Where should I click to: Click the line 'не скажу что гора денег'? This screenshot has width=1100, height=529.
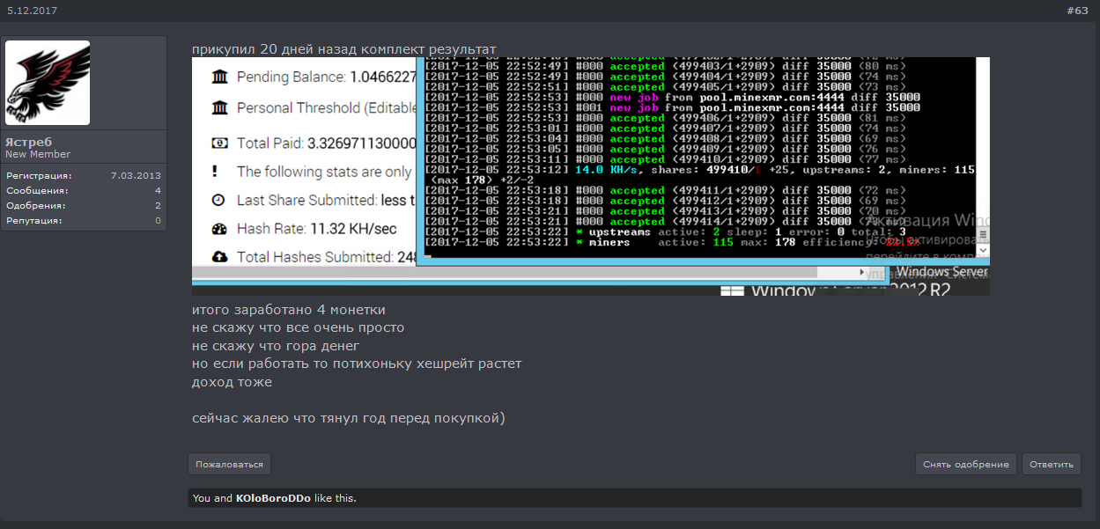pos(276,346)
